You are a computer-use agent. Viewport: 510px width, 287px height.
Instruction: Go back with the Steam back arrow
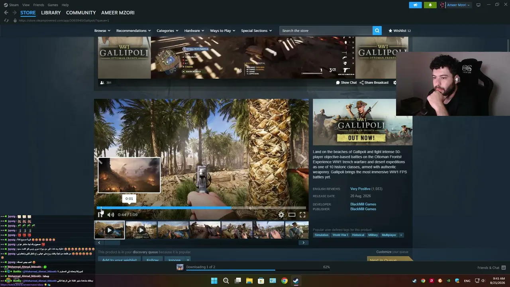point(6,13)
